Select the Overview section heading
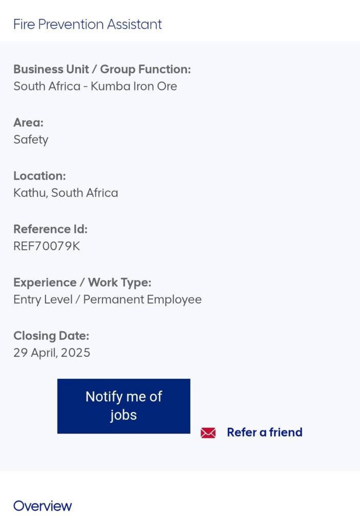This screenshot has height=524, width=360. click(x=43, y=506)
